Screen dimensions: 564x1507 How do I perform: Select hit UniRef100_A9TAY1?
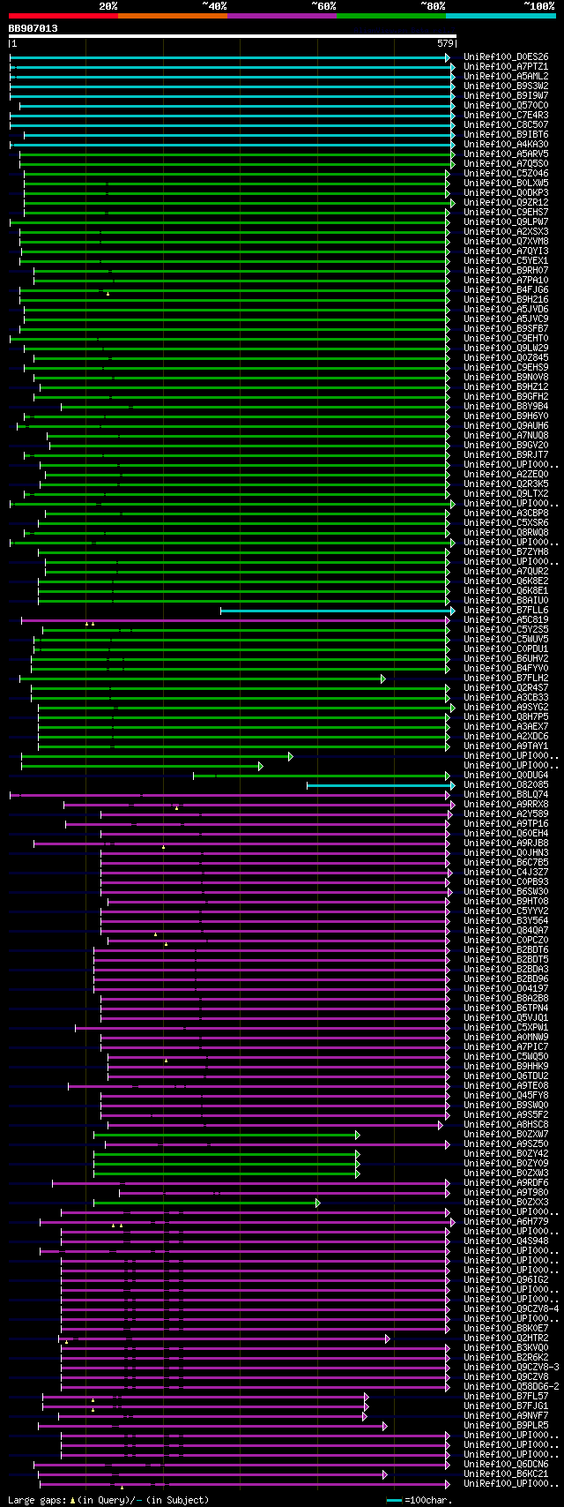coord(506,746)
